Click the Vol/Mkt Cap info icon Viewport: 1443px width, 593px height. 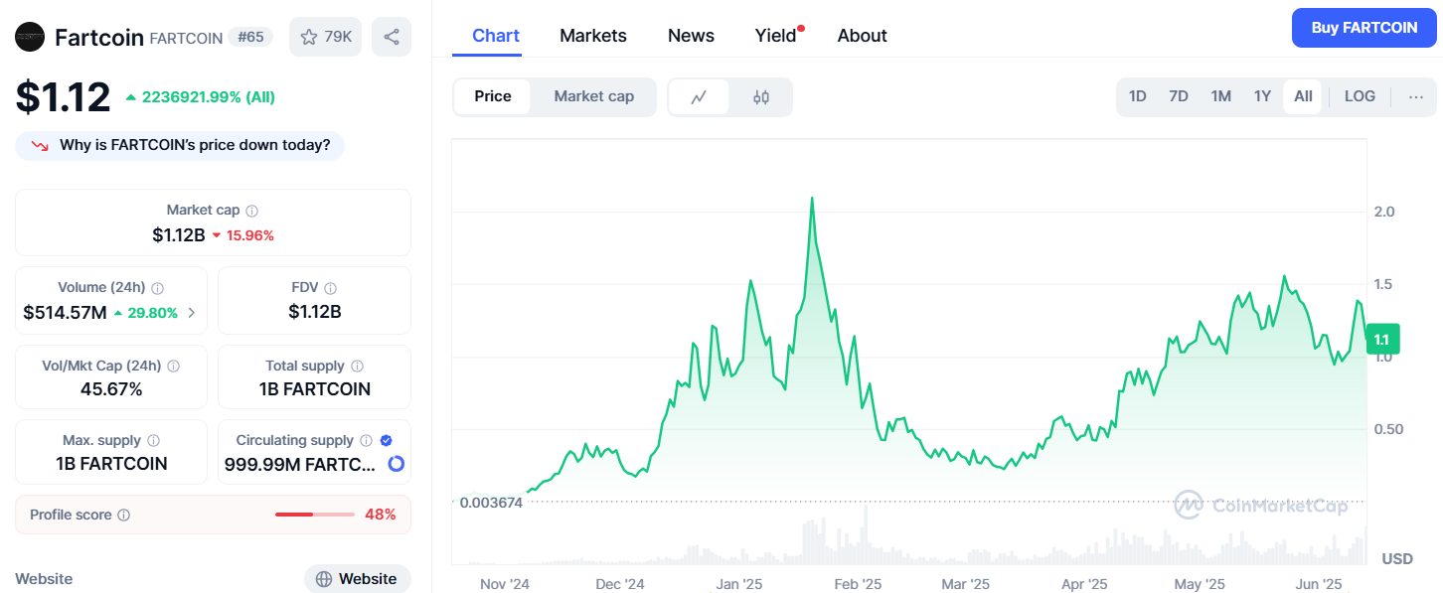click(174, 367)
